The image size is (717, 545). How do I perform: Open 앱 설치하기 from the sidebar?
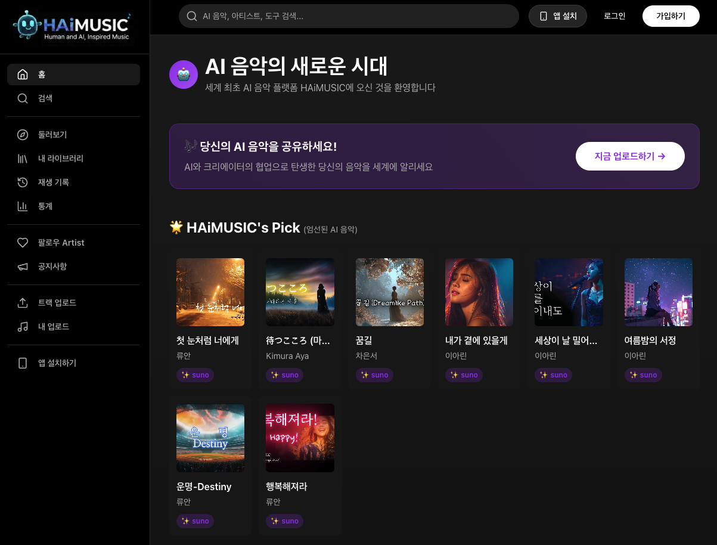[x=23, y=363]
